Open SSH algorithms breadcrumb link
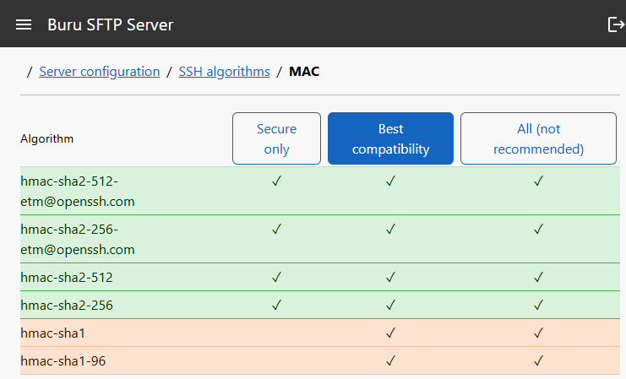626x379 pixels. pyautogui.click(x=224, y=72)
